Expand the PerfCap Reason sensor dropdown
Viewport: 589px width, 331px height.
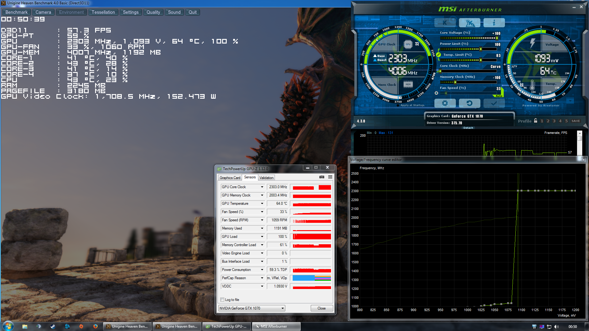click(x=262, y=278)
